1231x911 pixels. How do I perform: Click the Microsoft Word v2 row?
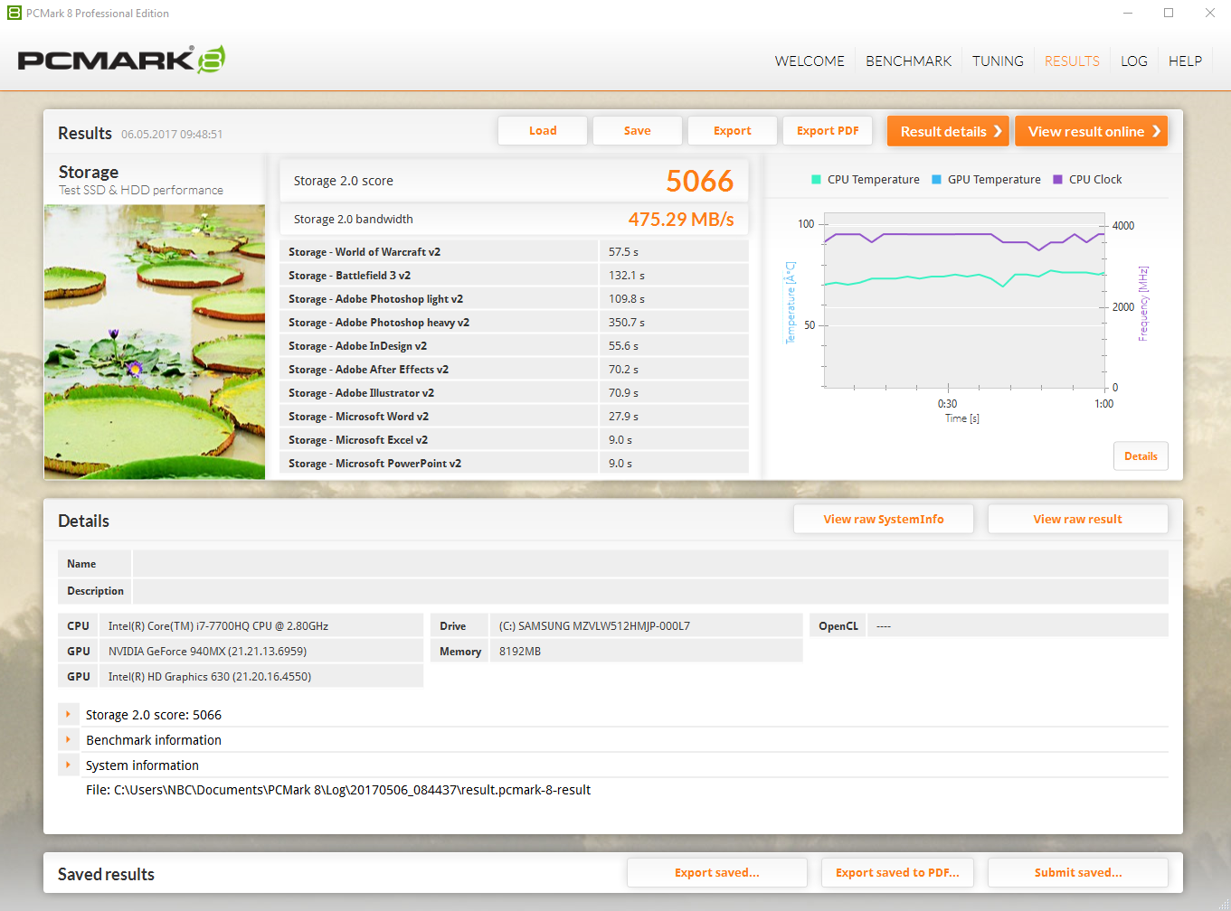515,417
